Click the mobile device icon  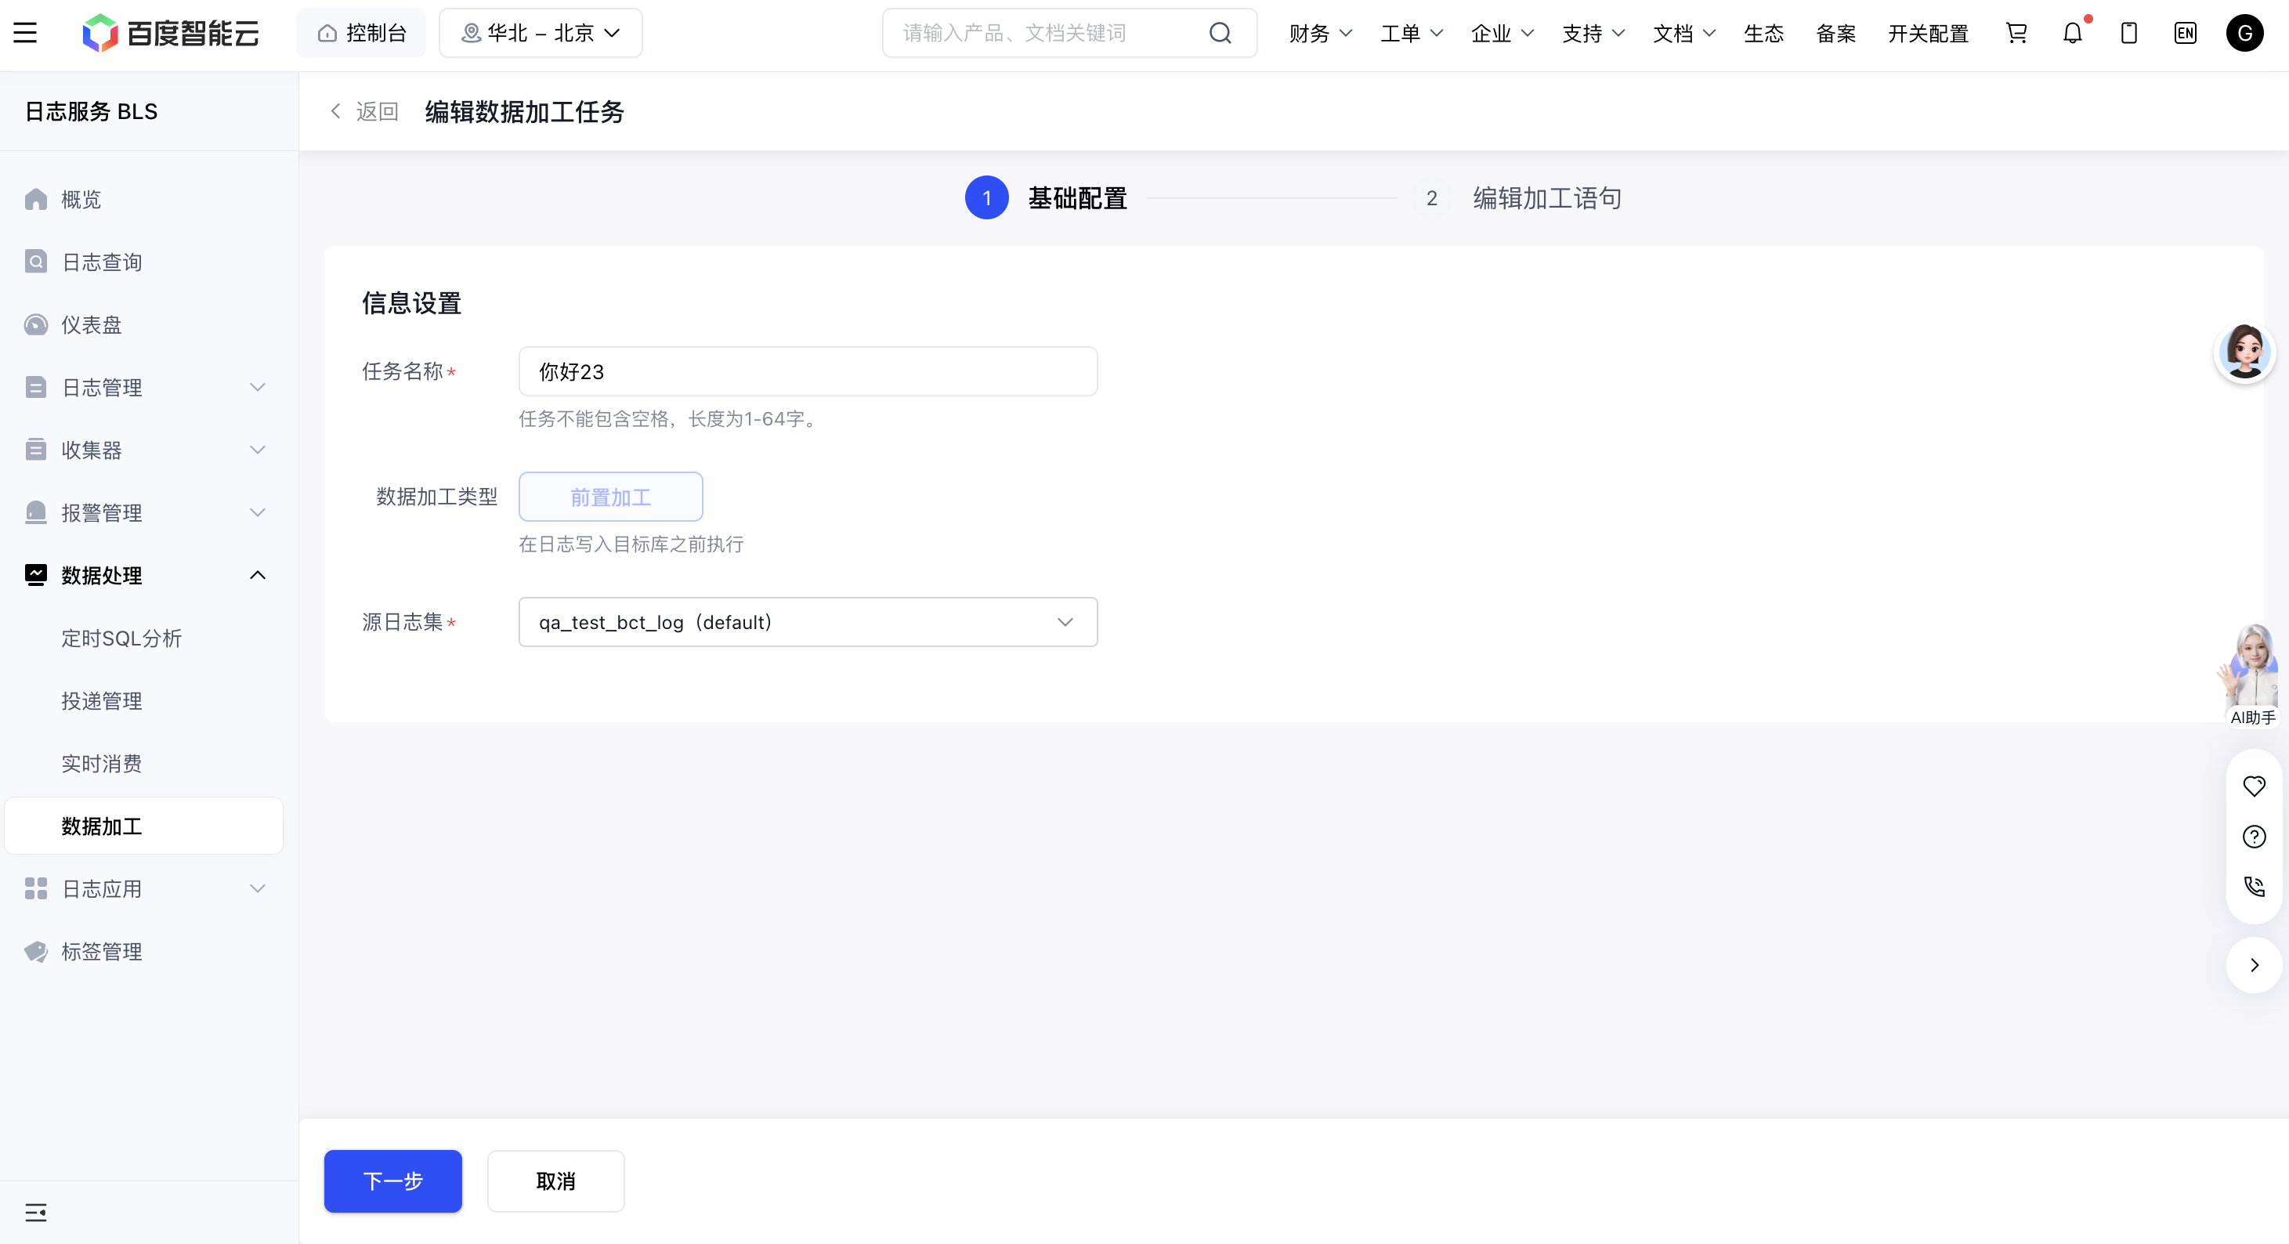coord(2129,34)
